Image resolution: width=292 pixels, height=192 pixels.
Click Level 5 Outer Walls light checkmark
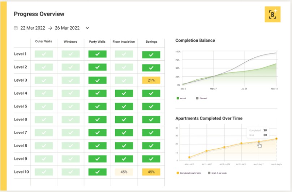click(44, 106)
